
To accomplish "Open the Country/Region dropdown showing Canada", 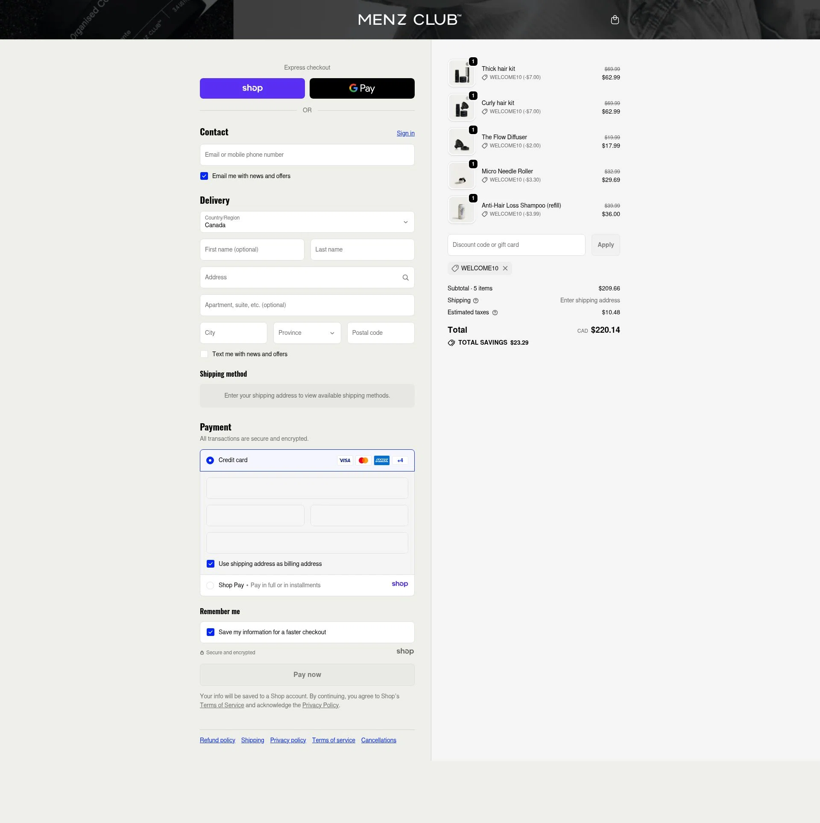I will pyautogui.click(x=307, y=222).
